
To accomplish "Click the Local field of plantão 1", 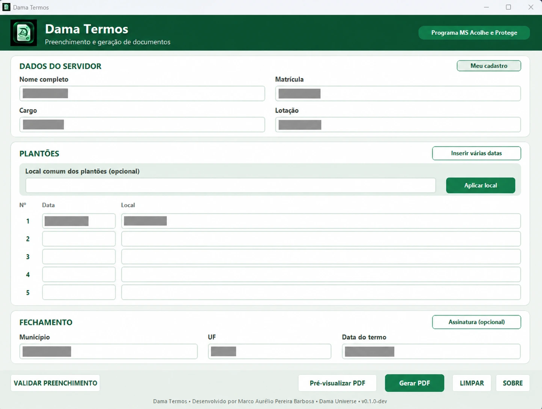I will [x=321, y=221].
